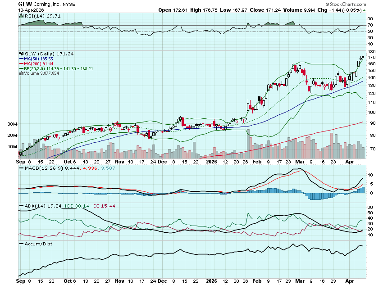Click the MACD 10 axis level label

click(370, 175)
